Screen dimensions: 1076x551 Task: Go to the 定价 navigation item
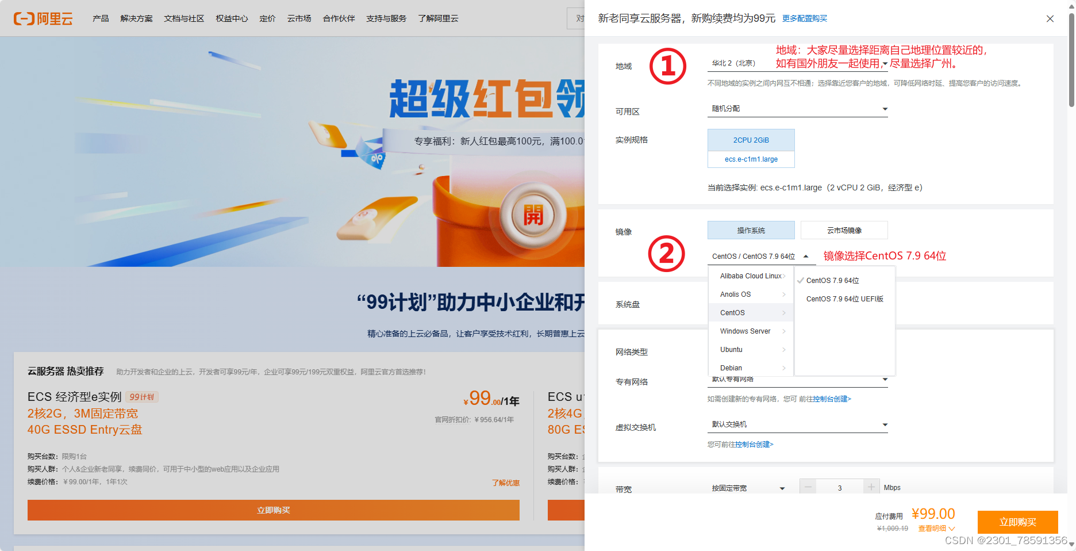click(267, 18)
